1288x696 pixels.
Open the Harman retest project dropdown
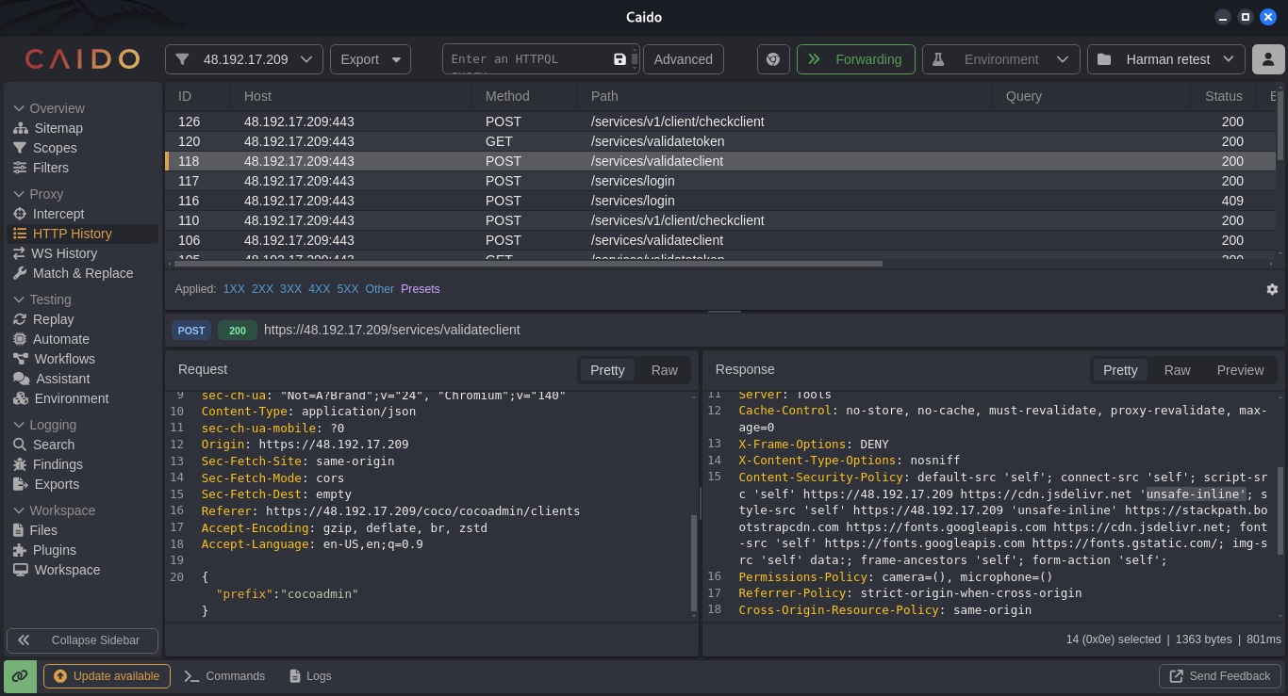[x=1166, y=59]
